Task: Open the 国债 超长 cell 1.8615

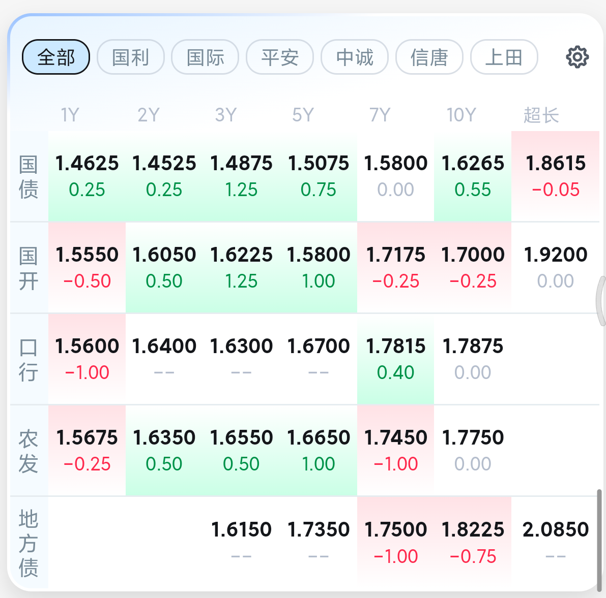Action: (x=555, y=177)
